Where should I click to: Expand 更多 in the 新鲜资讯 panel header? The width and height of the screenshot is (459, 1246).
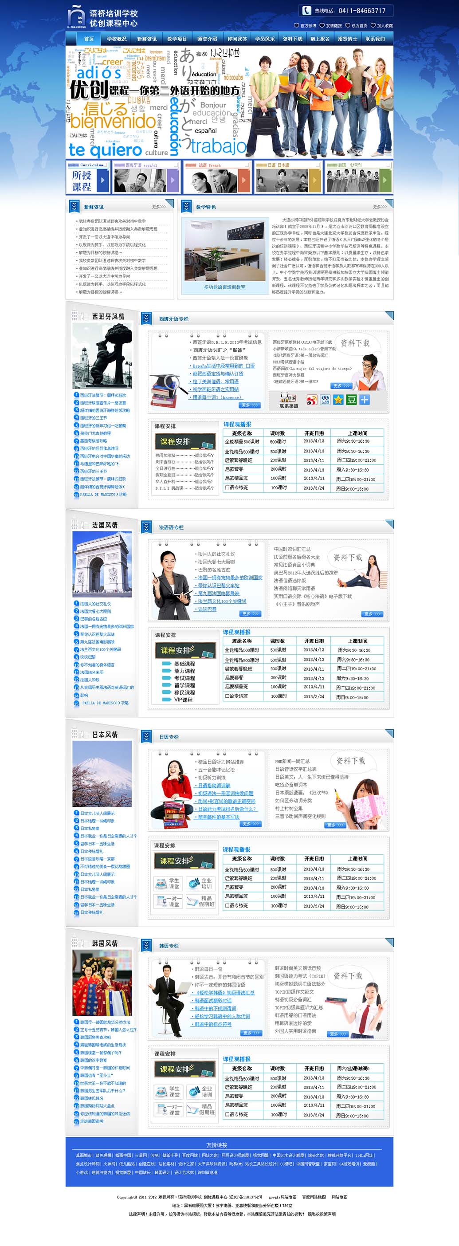click(x=159, y=207)
